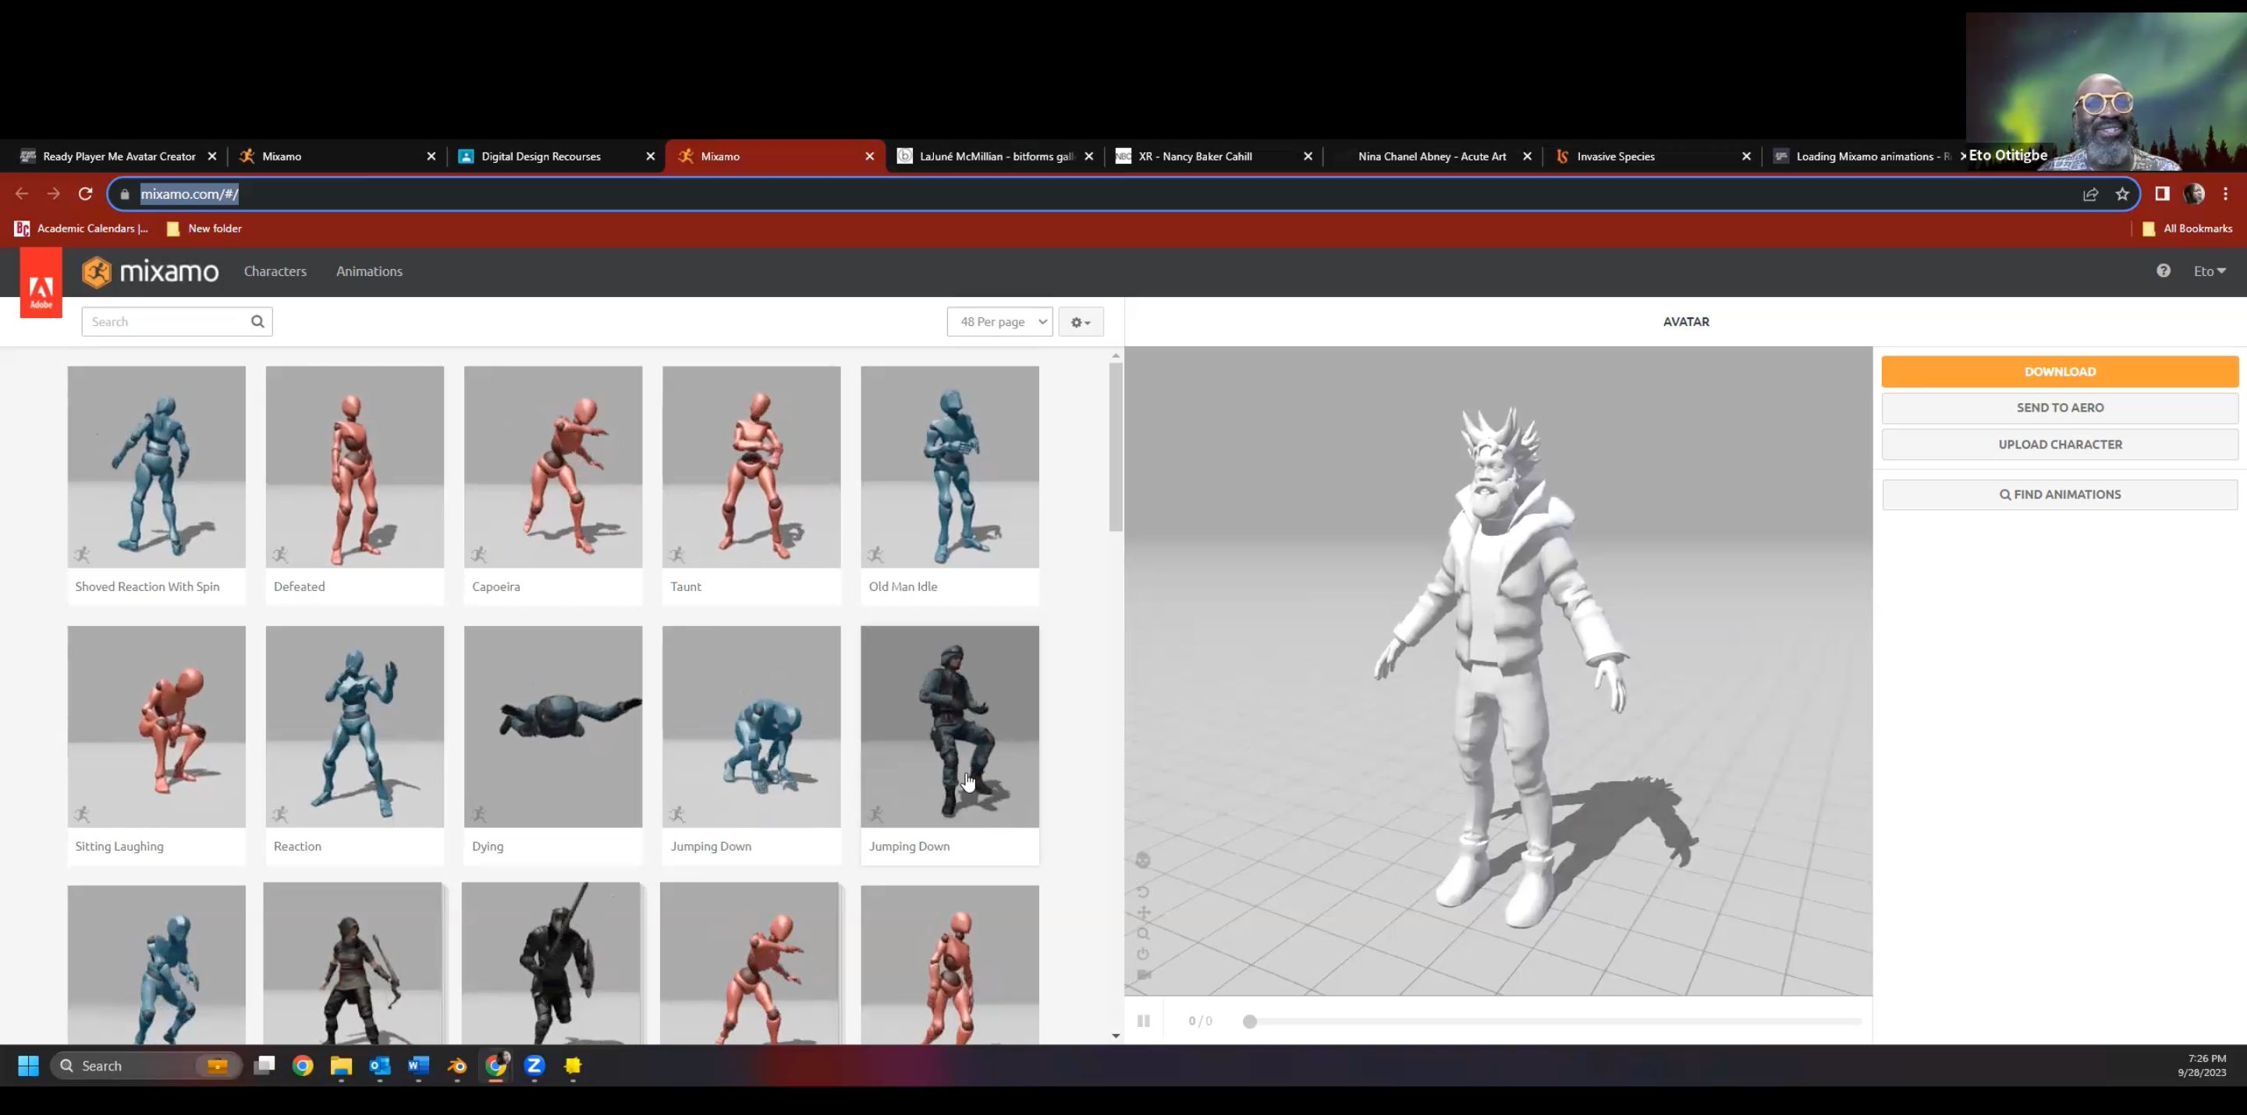The height and width of the screenshot is (1115, 2247).
Task: Expand the gear settings dropdown
Action: (1081, 322)
